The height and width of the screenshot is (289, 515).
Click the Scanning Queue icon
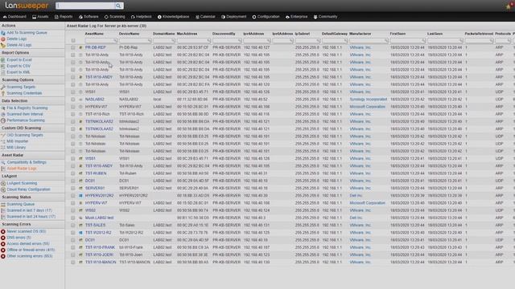(3, 205)
